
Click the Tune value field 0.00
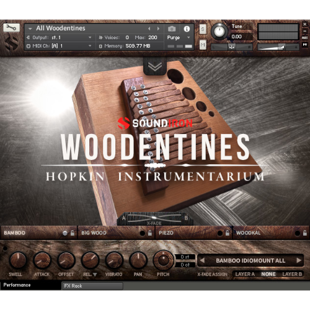point(242,37)
